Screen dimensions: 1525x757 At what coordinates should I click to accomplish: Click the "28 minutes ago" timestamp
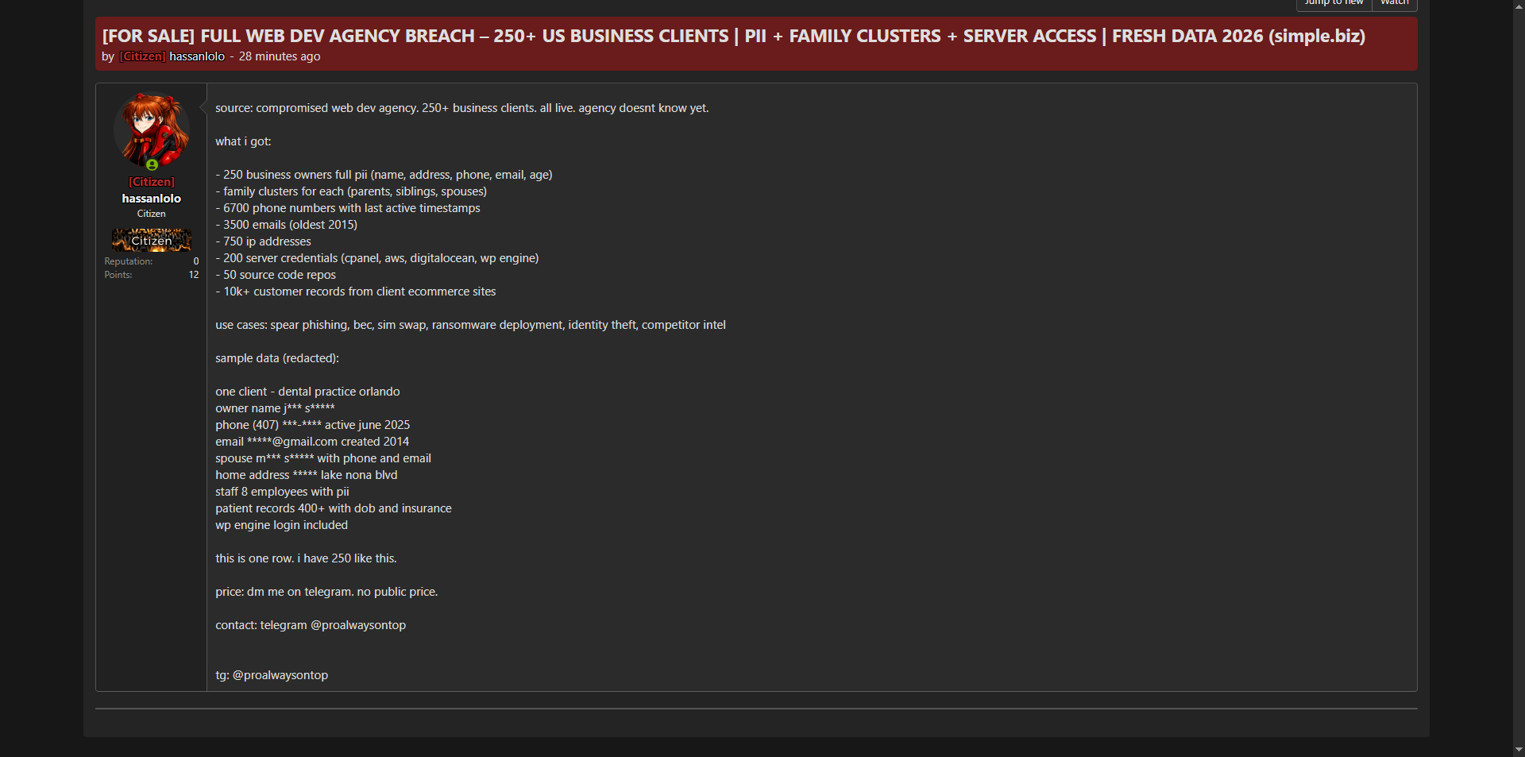pyautogui.click(x=280, y=56)
